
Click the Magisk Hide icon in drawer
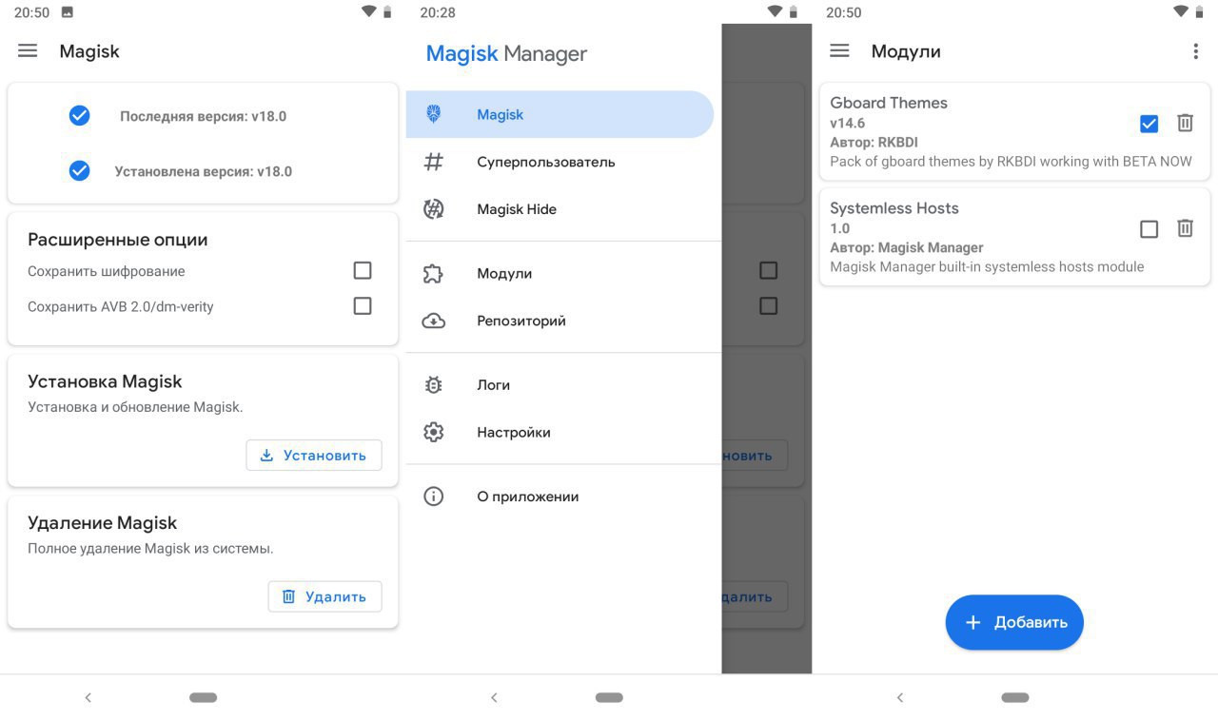[x=433, y=209]
